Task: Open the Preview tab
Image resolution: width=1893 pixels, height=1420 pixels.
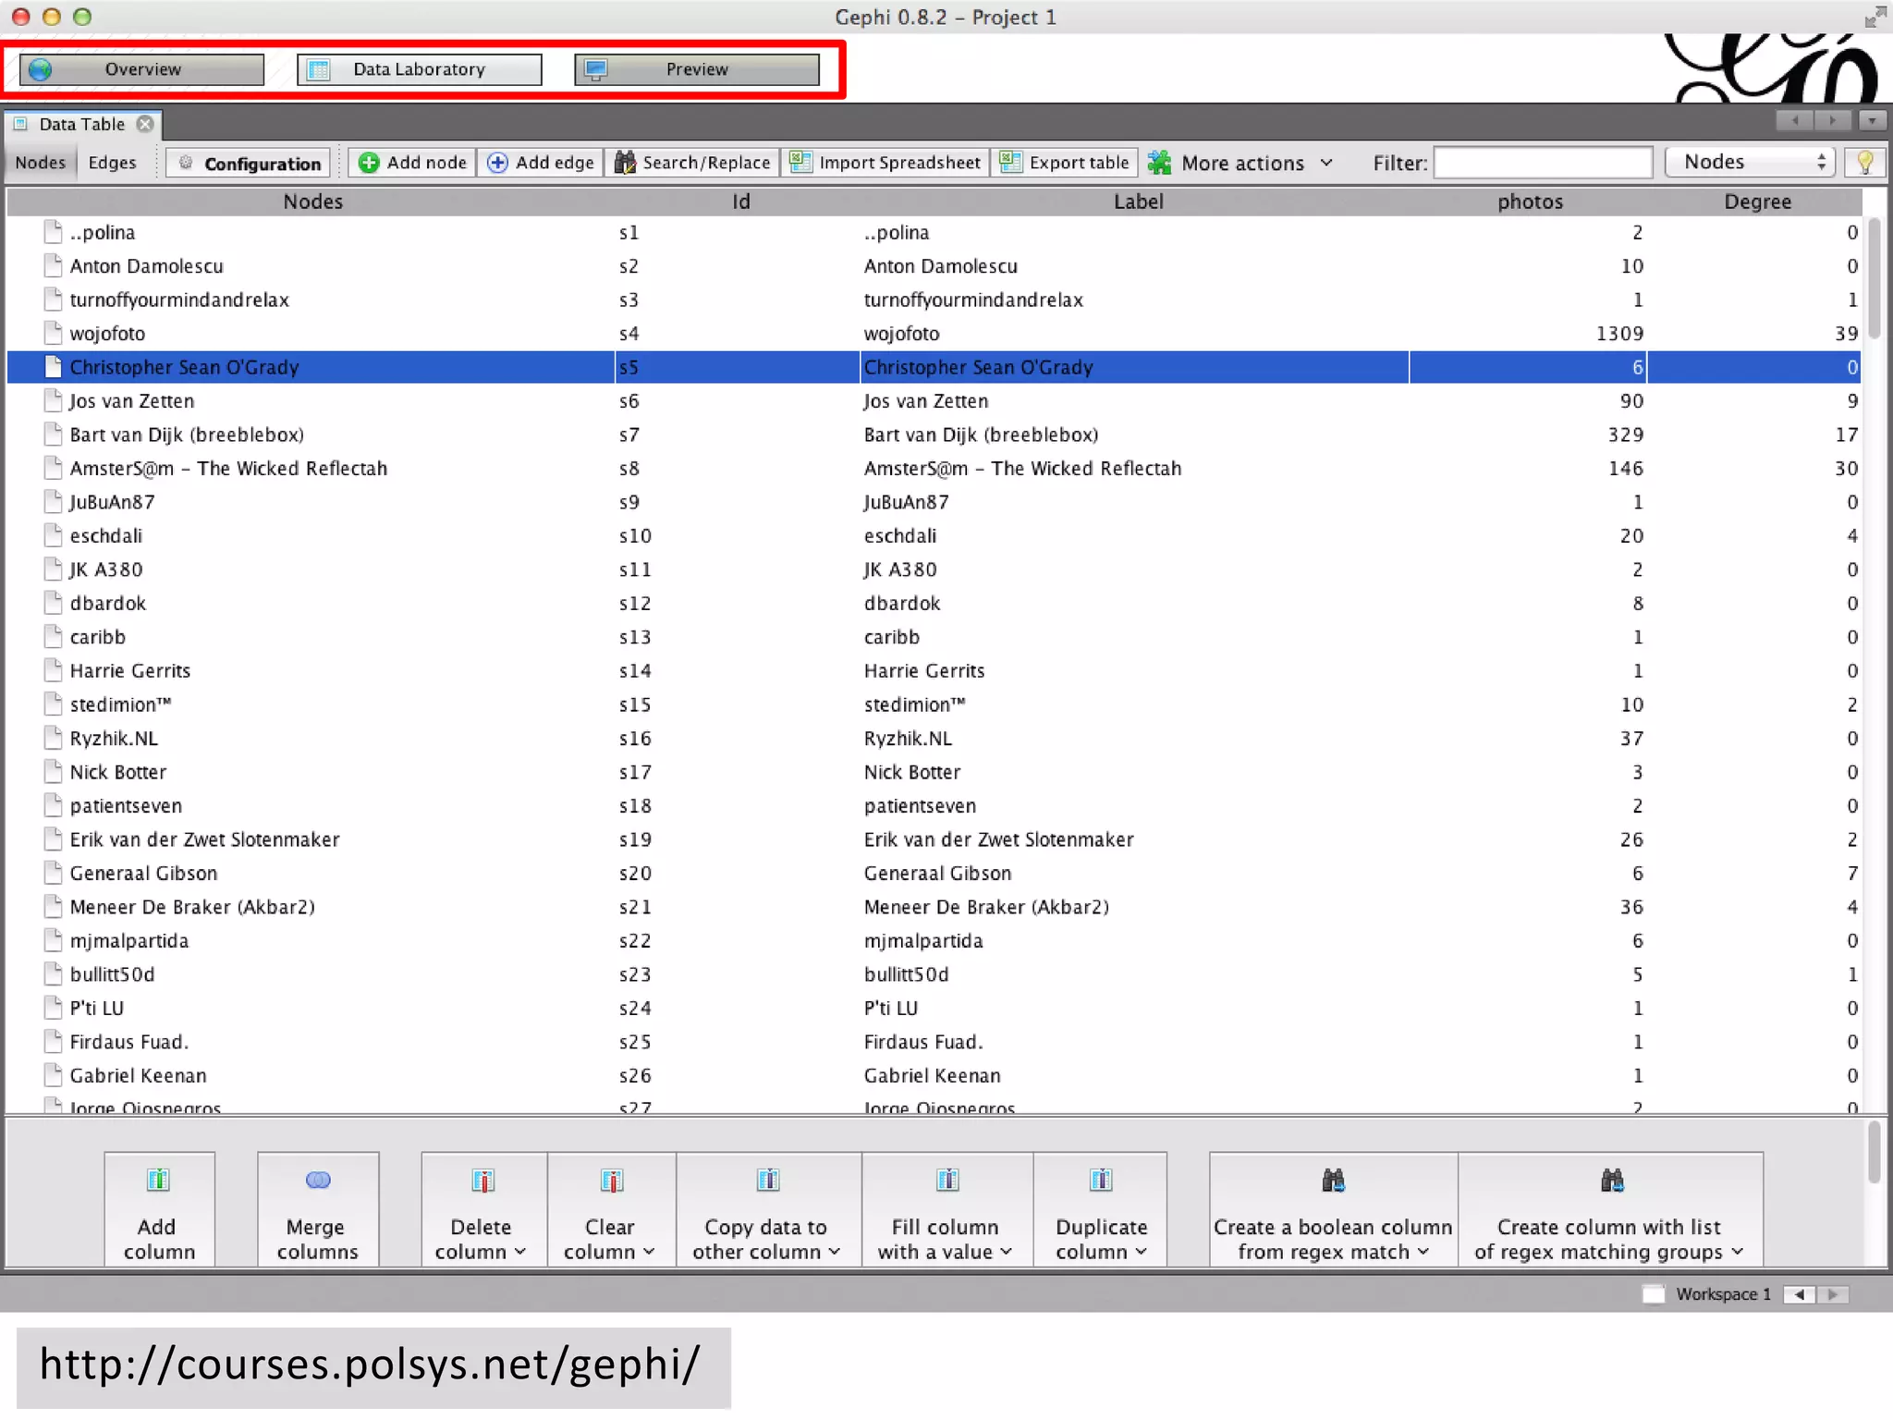Action: [x=696, y=69]
